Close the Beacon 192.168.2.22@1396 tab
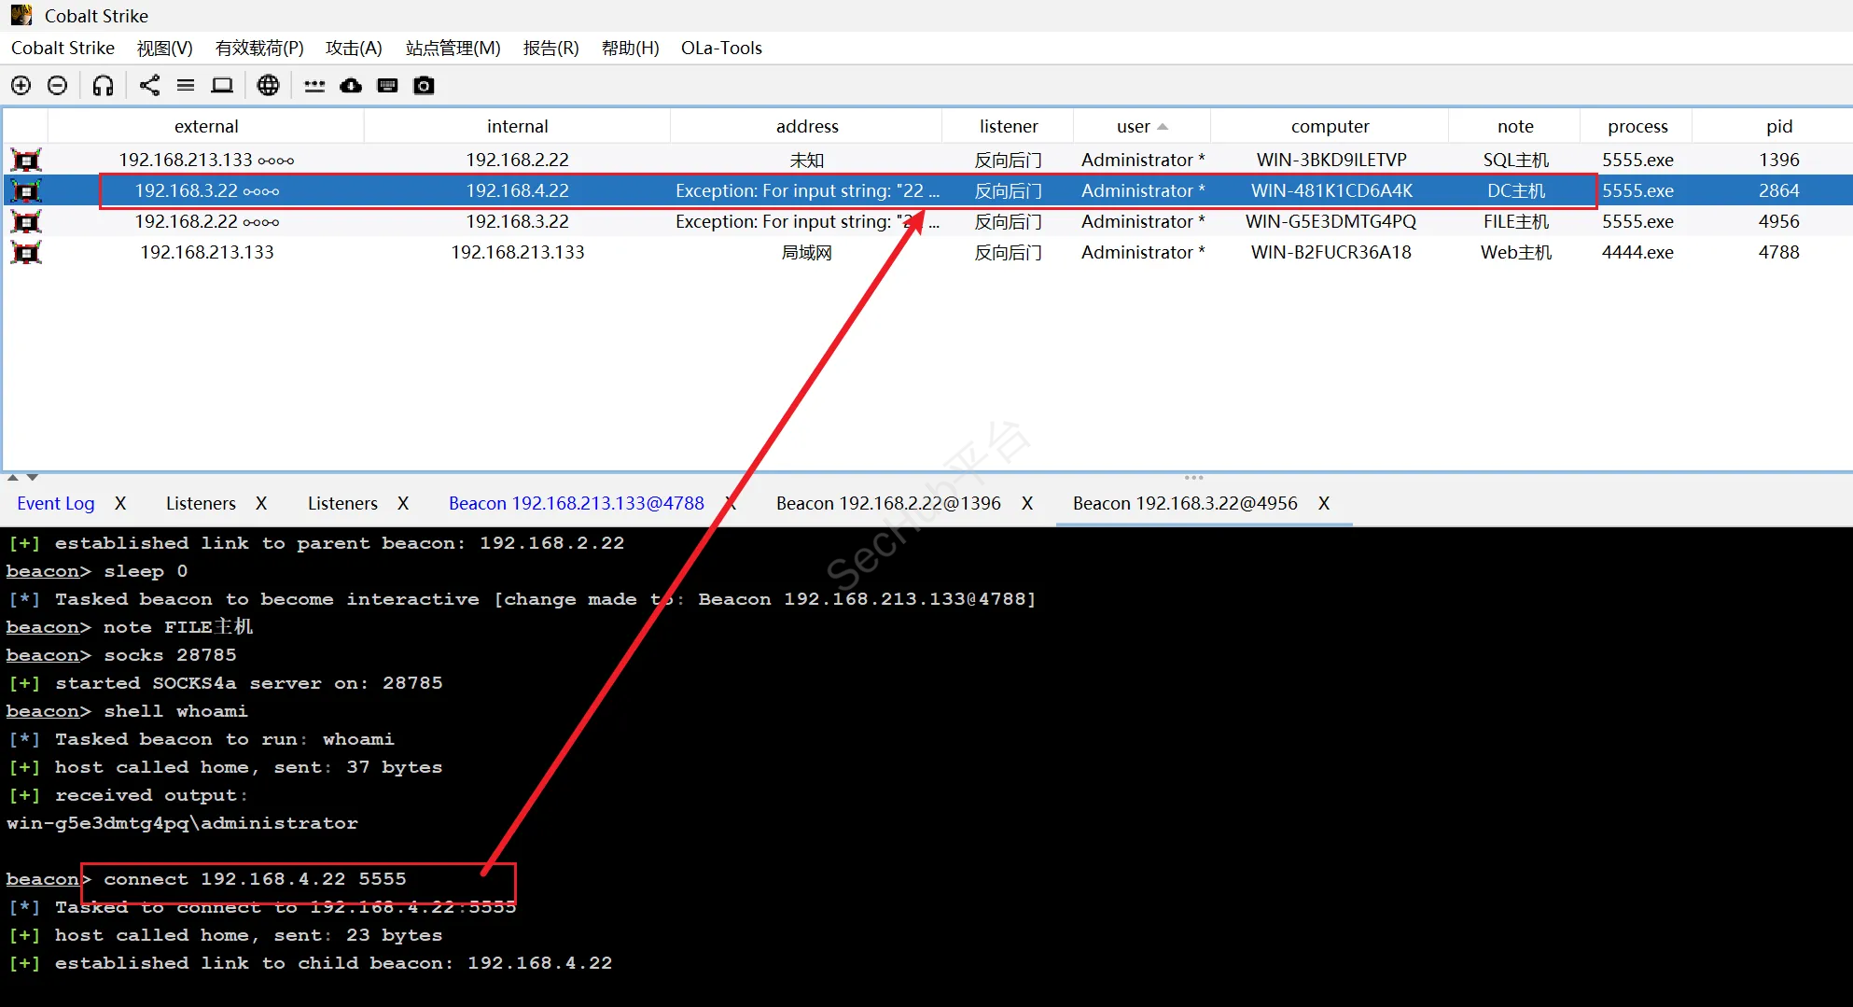Screen dimensions: 1853x1007 [x=1027, y=503]
